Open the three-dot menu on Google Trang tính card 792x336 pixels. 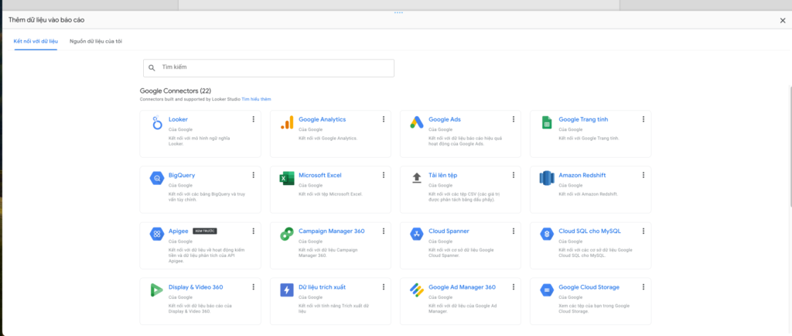[x=643, y=119]
